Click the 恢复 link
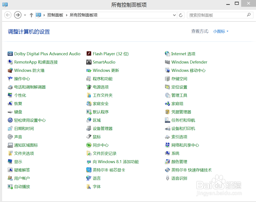 pos(18,103)
